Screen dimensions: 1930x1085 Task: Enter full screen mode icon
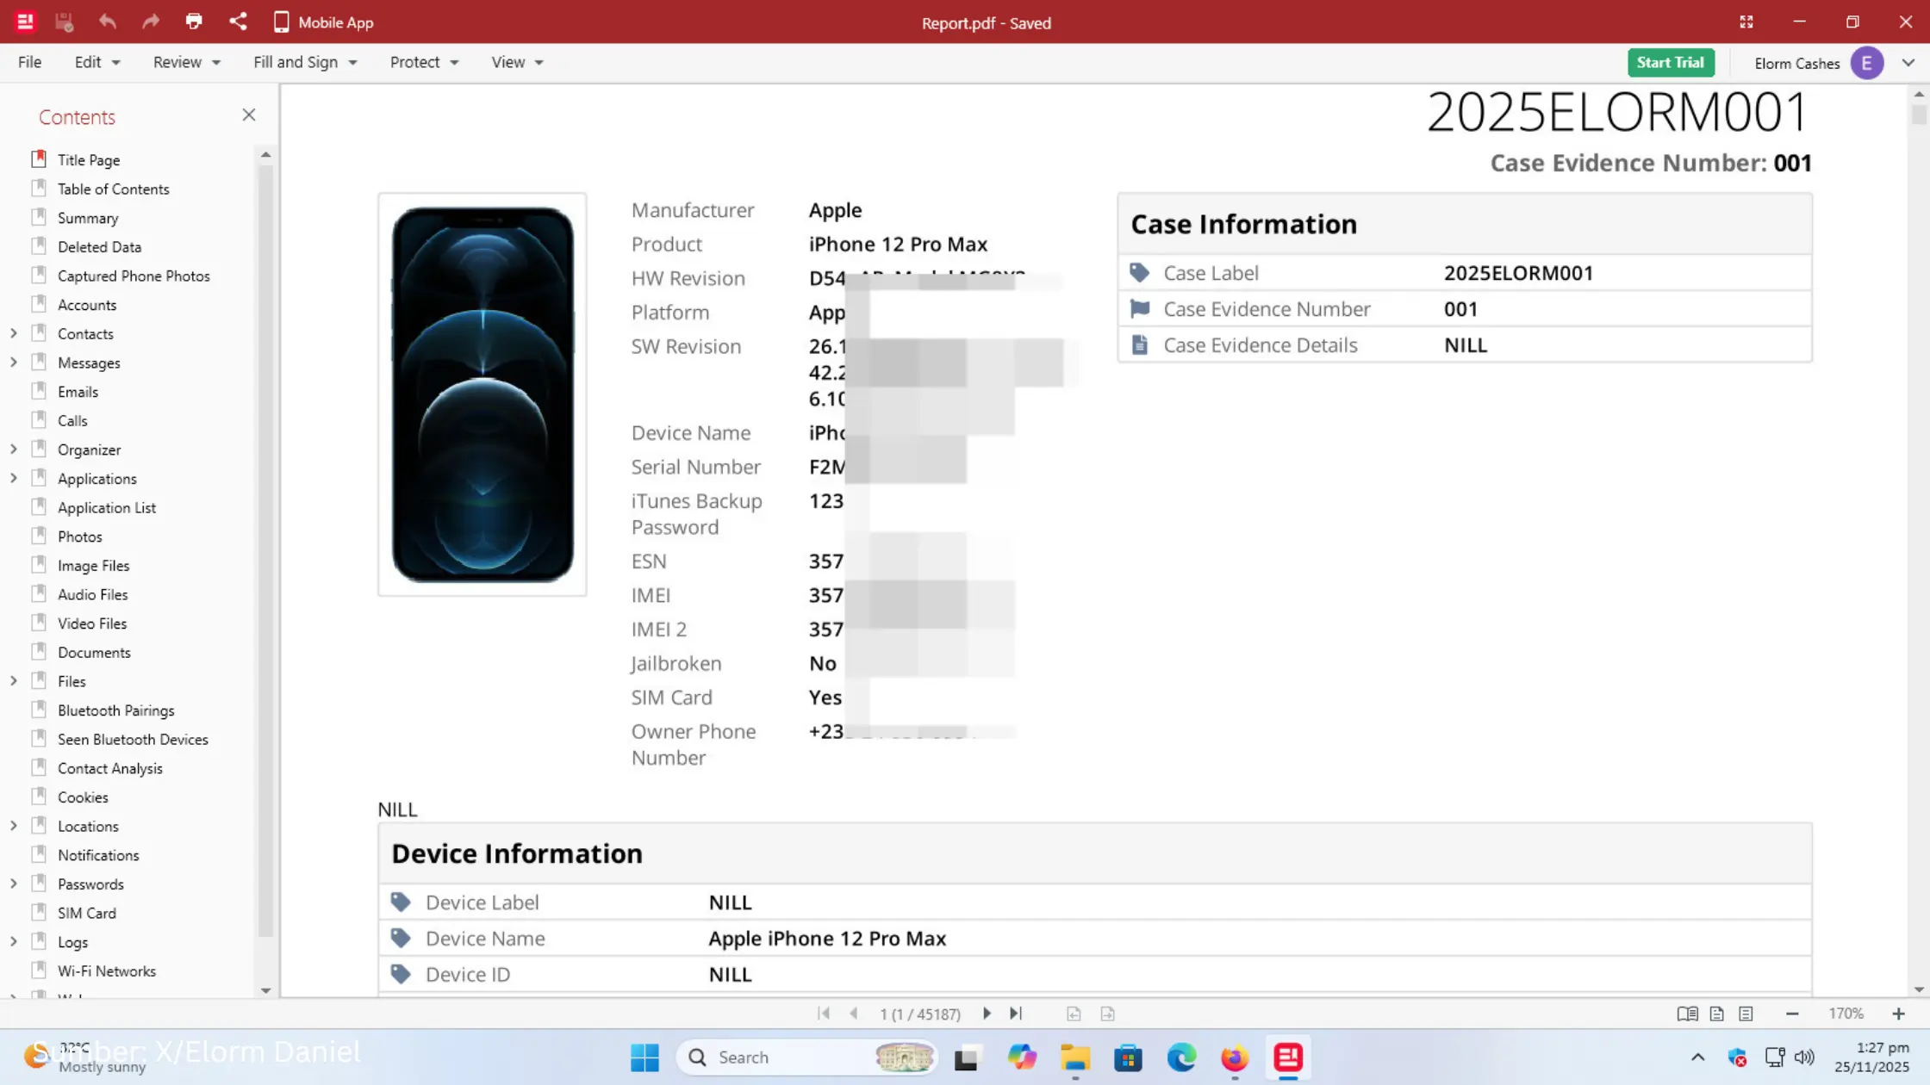pyautogui.click(x=1746, y=22)
